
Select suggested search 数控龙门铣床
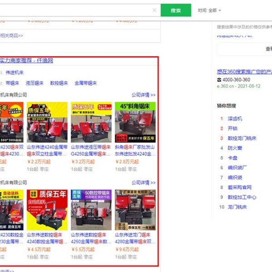(242, 138)
